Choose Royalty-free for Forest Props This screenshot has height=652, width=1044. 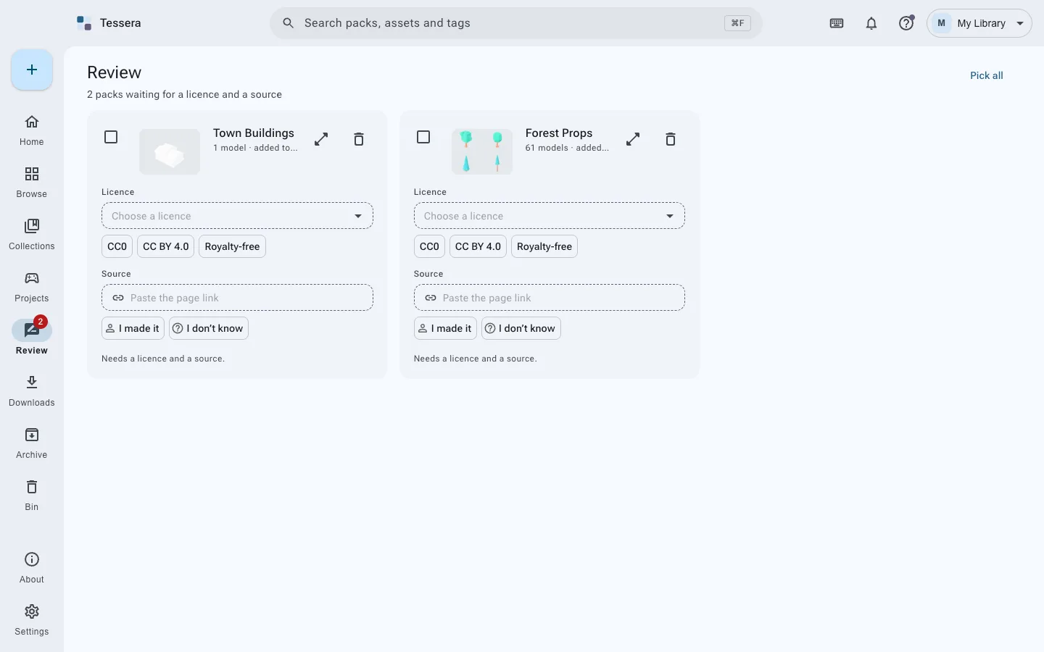544,246
